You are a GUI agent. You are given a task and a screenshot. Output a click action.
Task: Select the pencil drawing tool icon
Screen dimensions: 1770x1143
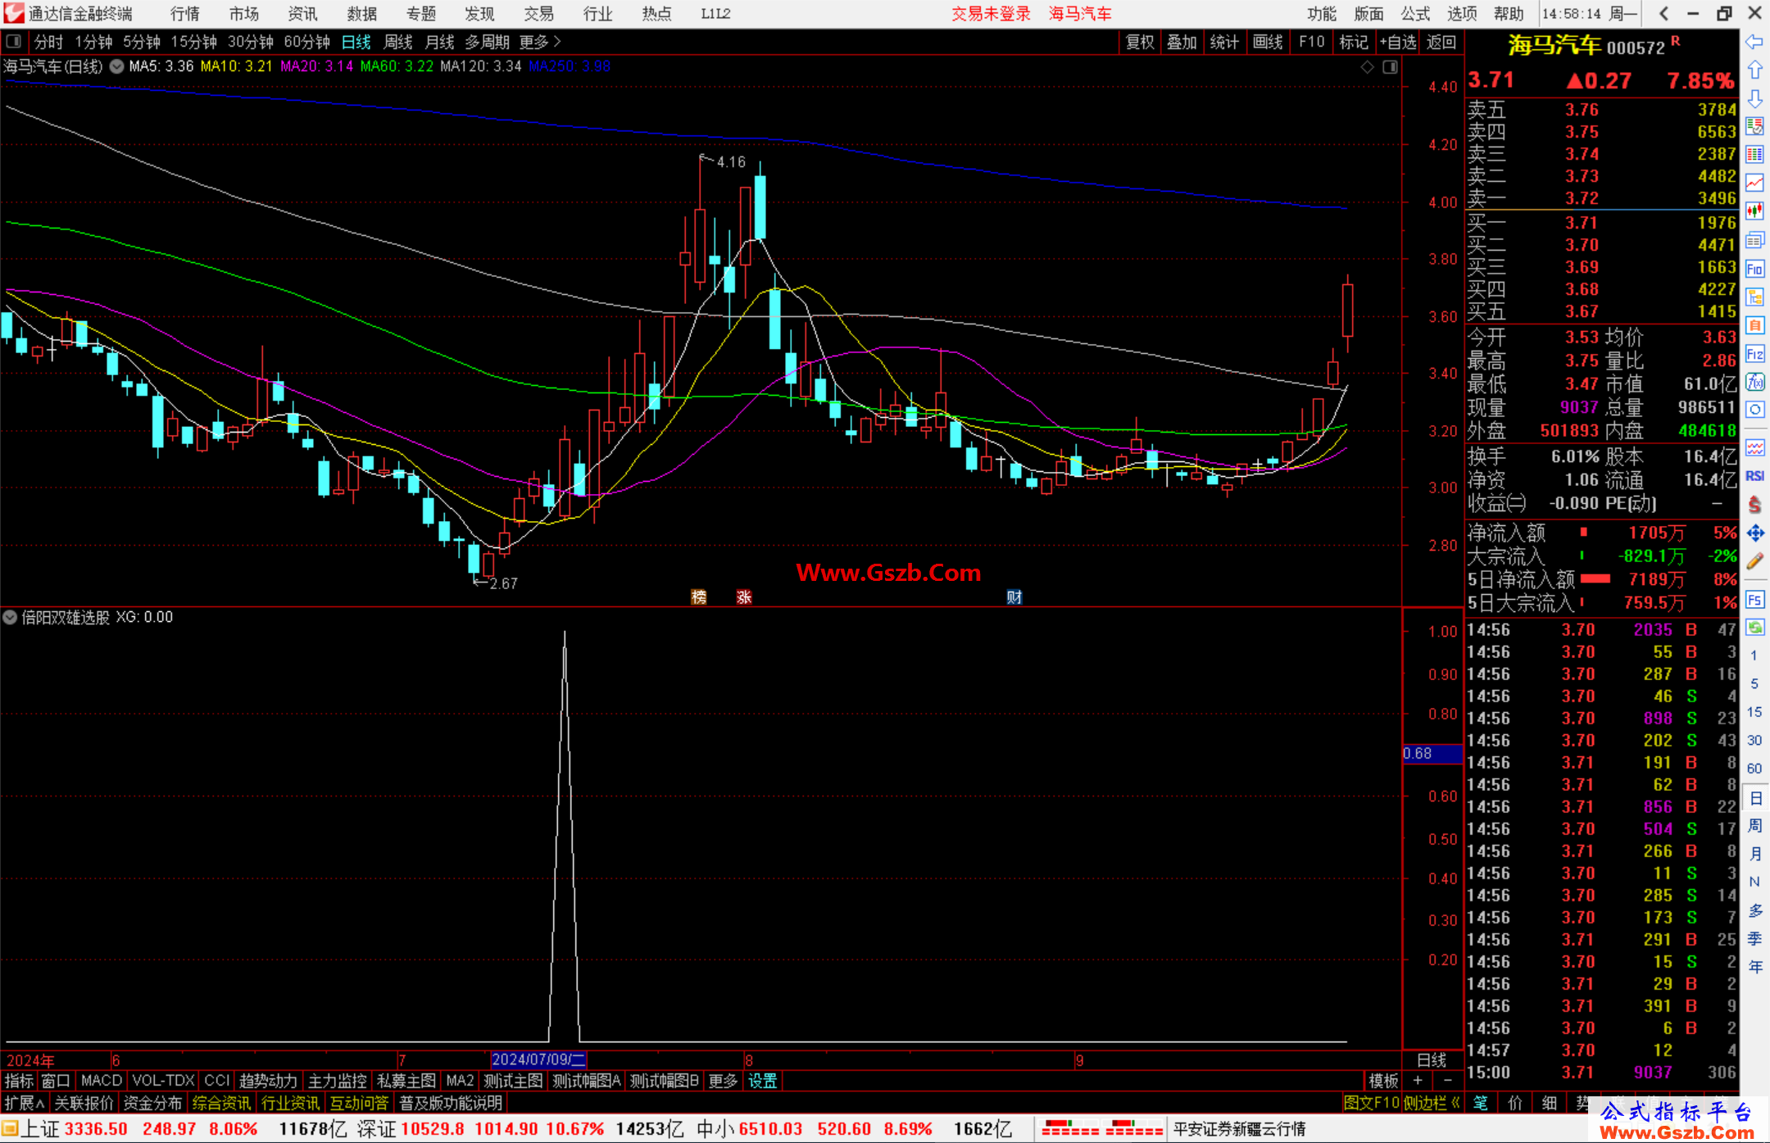coord(1754,562)
